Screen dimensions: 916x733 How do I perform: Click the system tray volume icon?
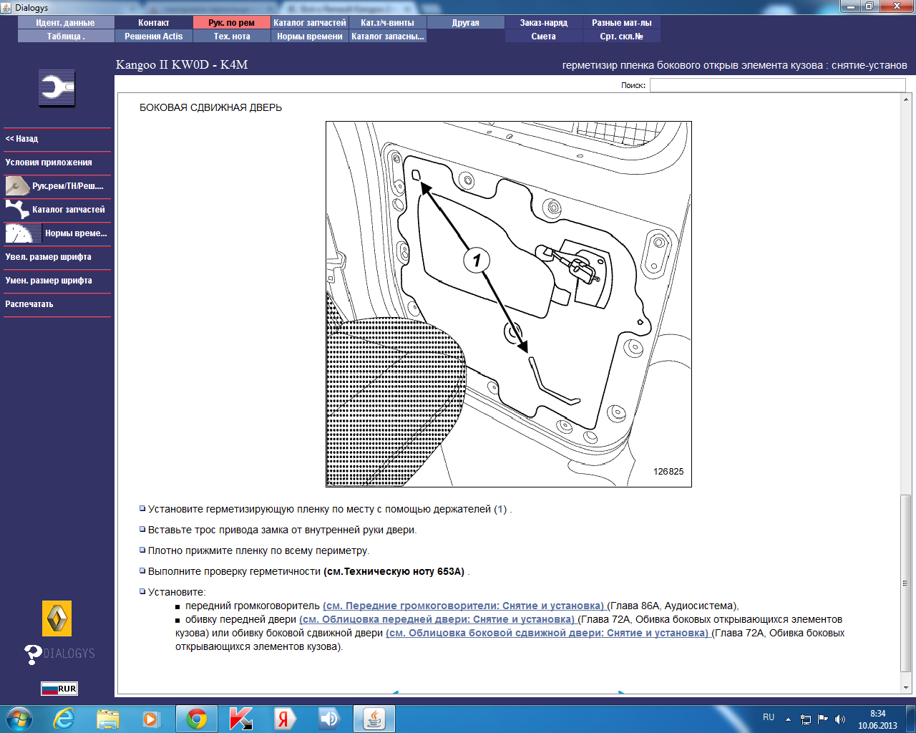tap(840, 719)
